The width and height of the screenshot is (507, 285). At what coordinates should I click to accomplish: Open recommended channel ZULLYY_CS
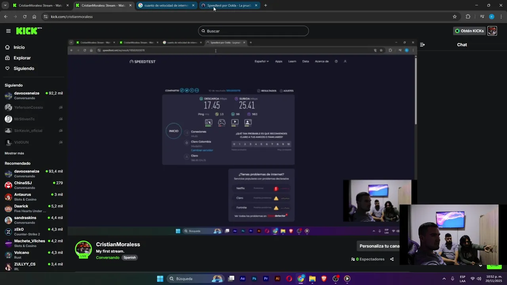coord(34,266)
